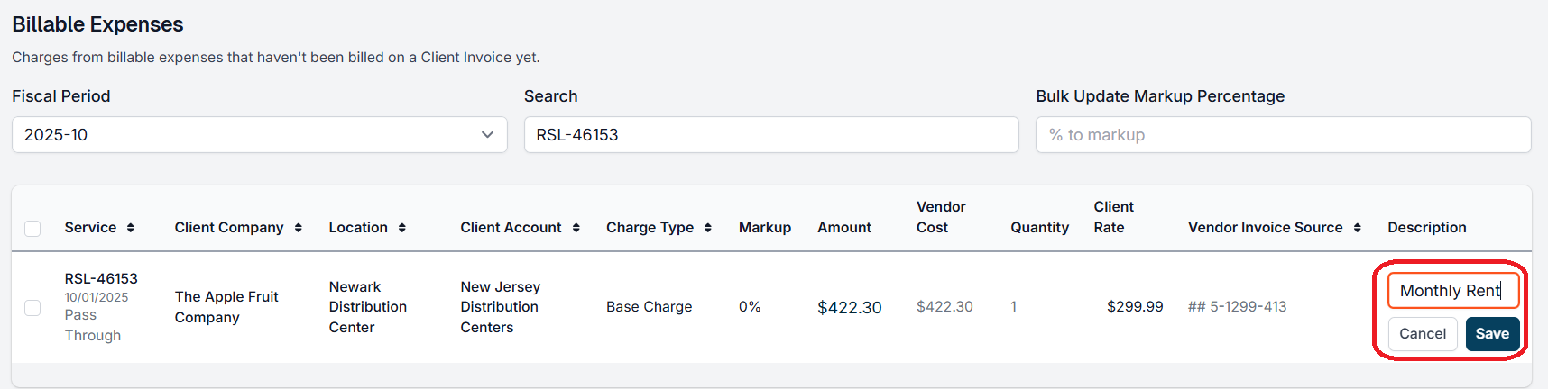Click the Fiscal Period chevron arrow

[487, 135]
